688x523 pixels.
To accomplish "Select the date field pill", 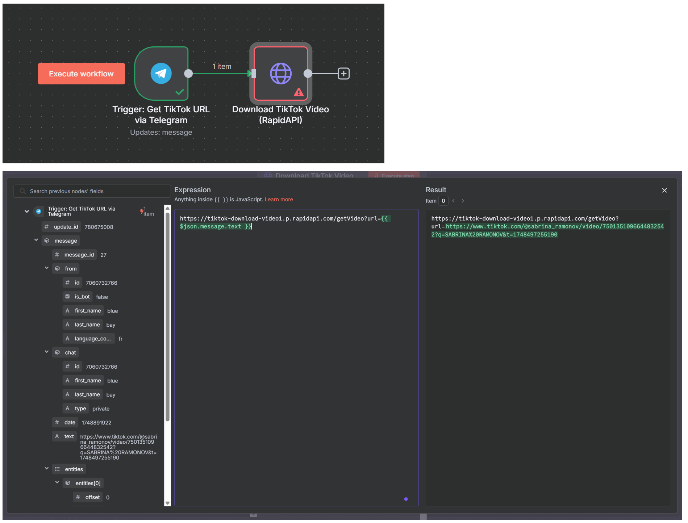I will (65, 422).
